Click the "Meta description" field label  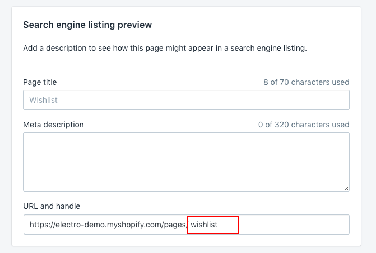[x=53, y=125]
